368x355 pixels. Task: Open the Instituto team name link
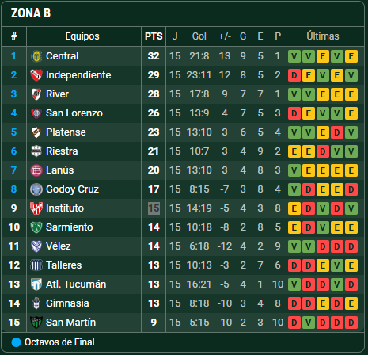65,208
